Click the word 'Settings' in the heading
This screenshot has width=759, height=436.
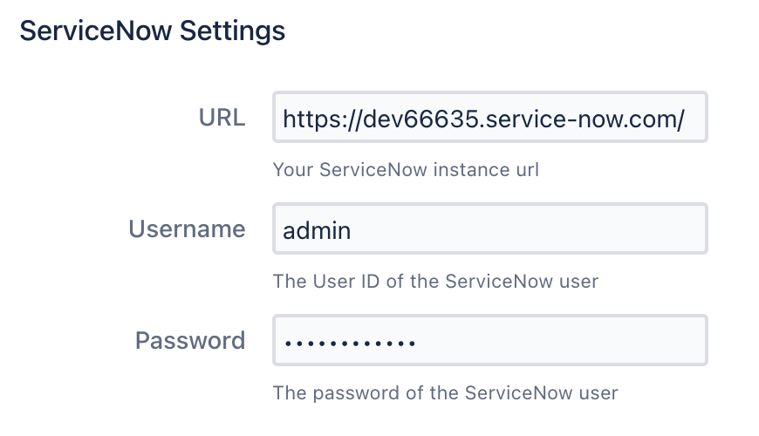point(232,31)
